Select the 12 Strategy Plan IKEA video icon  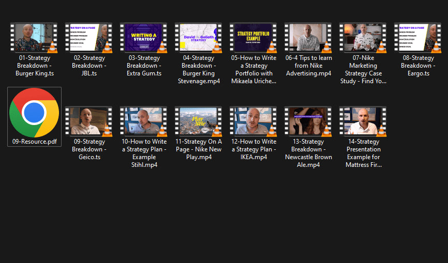253,121
